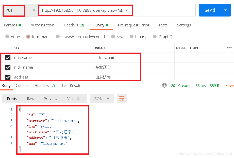Switch to Visualize view
The width and height of the screenshot is (234, 158).
point(75,99)
